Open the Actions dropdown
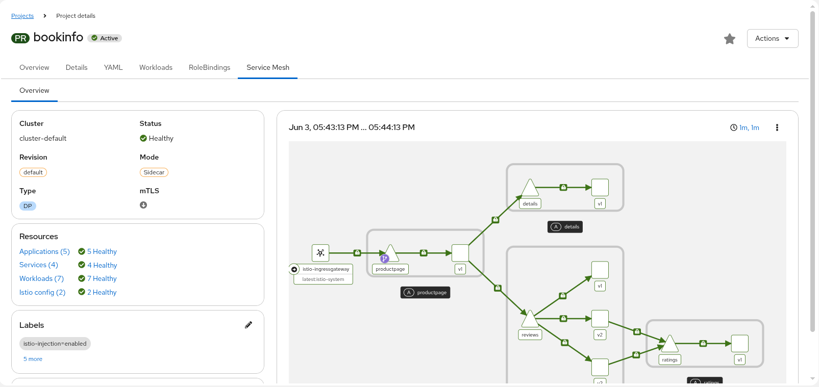This screenshot has height=387, width=819. (x=773, y=38)
